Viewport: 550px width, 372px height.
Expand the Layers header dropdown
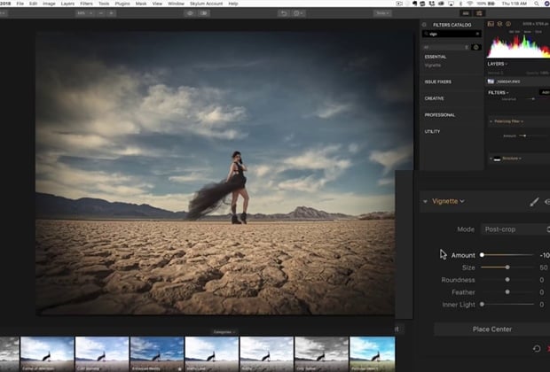pyautogui.click(x=498, y=64)
